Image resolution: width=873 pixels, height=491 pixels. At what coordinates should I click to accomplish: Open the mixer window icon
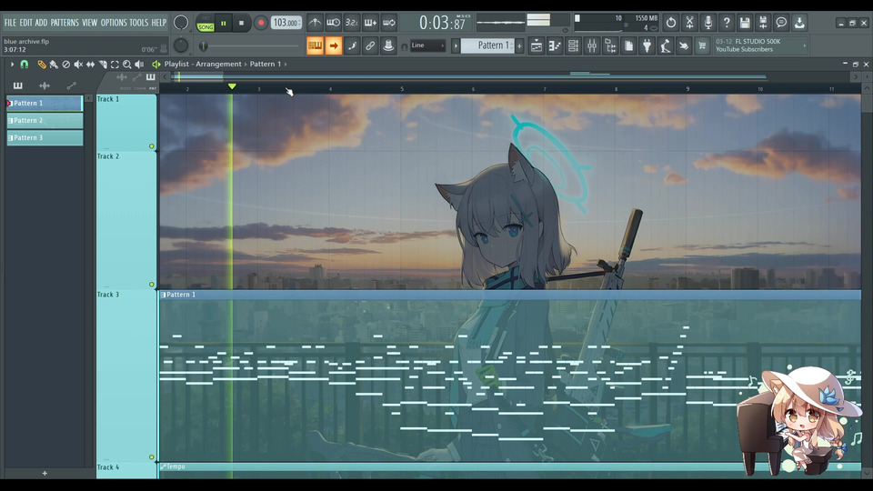[x=592, y=45]
